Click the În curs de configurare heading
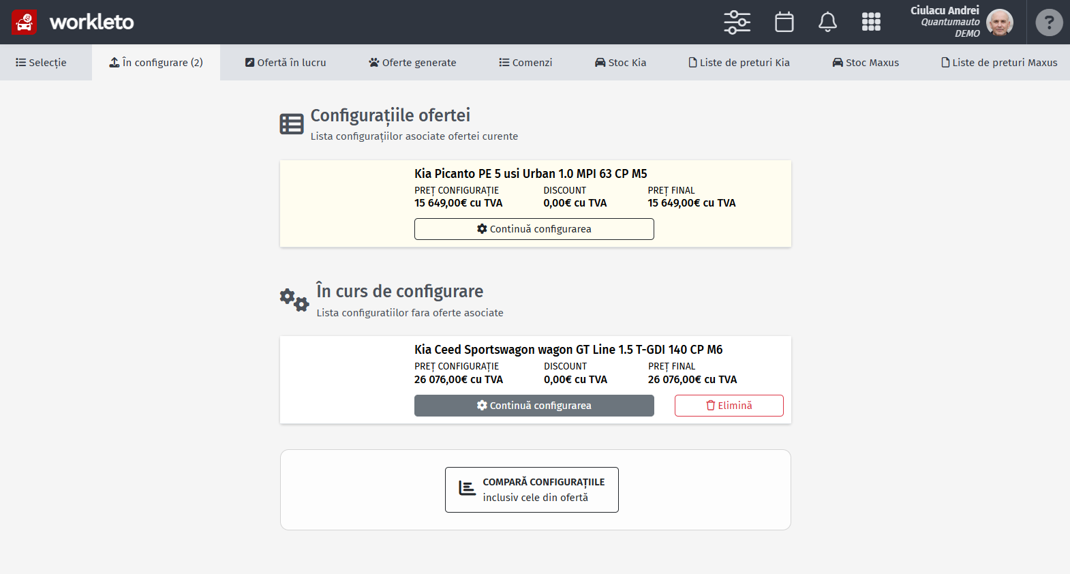The width and height of the screenshot is (1070, 574). (400, 291)
